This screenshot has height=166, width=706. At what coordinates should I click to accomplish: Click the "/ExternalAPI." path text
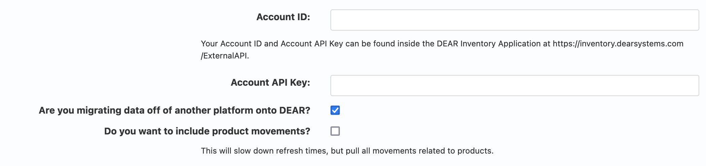click(x=225, y=56)
